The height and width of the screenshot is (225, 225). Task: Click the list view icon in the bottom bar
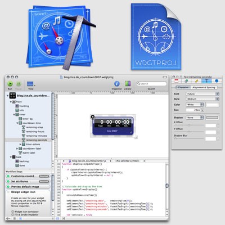[15, 219]
